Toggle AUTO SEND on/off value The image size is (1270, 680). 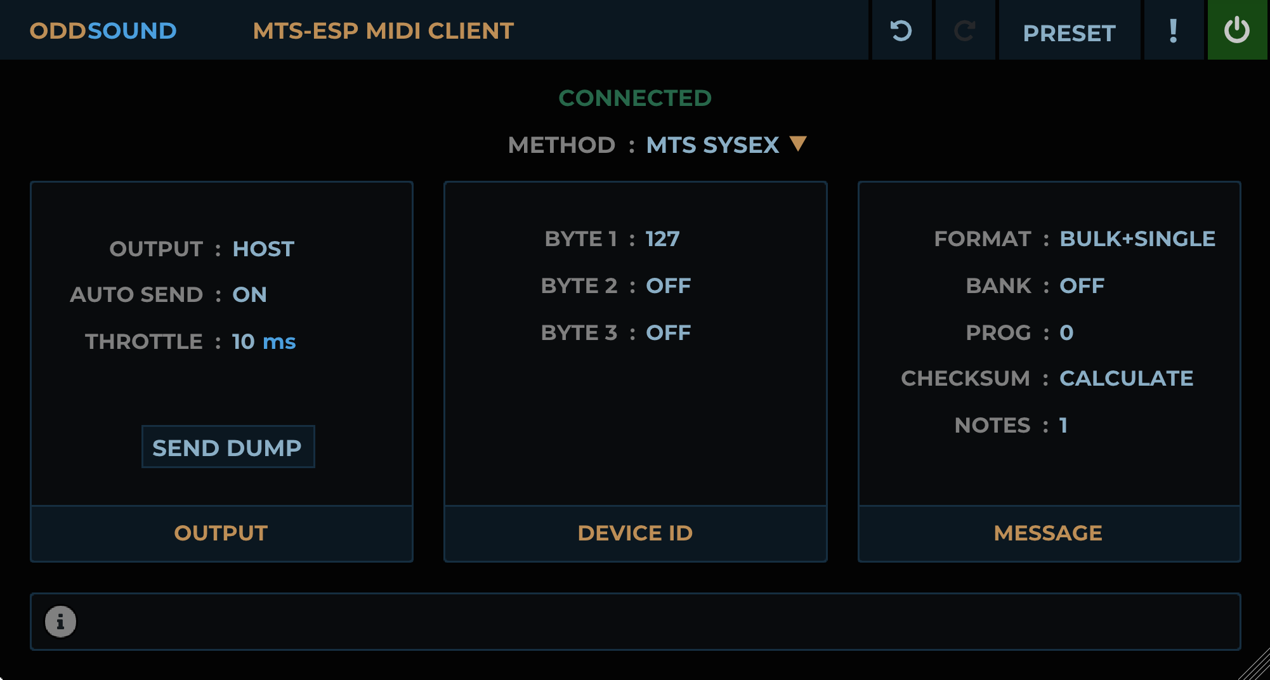click(249, 295)
